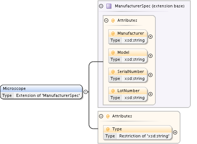Click the purple ManufacturerSpec complex type icon

click(x=109, y=6)
